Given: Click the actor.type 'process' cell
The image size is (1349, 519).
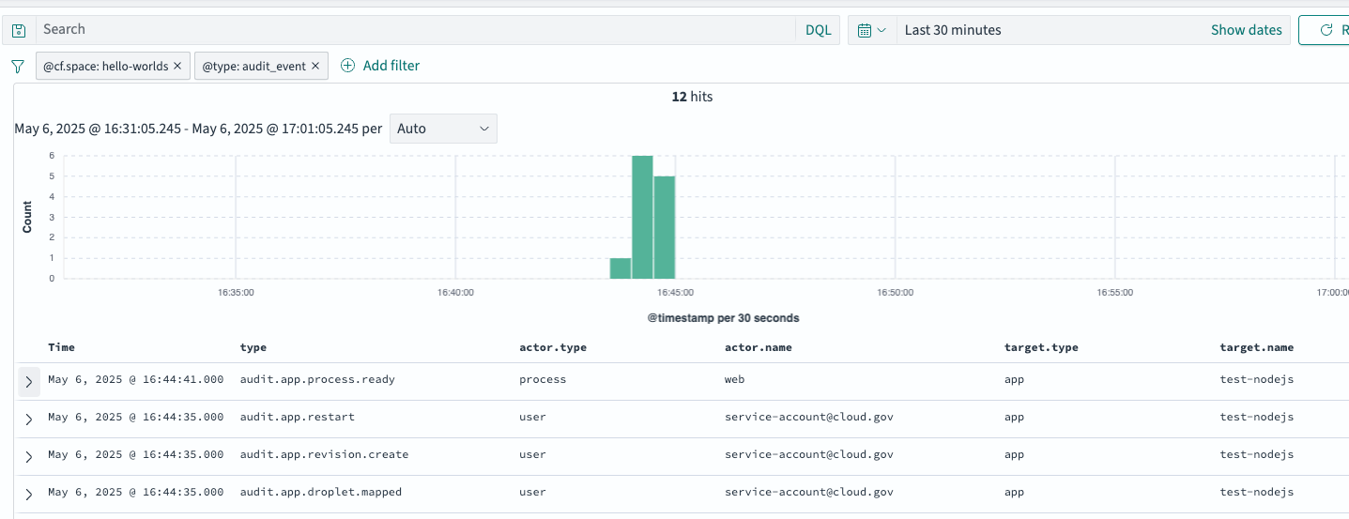Looking at the screenshot, I should pos(543,380).
